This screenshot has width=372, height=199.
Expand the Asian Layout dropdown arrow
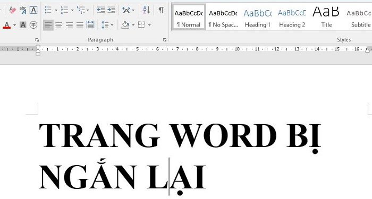133,10
